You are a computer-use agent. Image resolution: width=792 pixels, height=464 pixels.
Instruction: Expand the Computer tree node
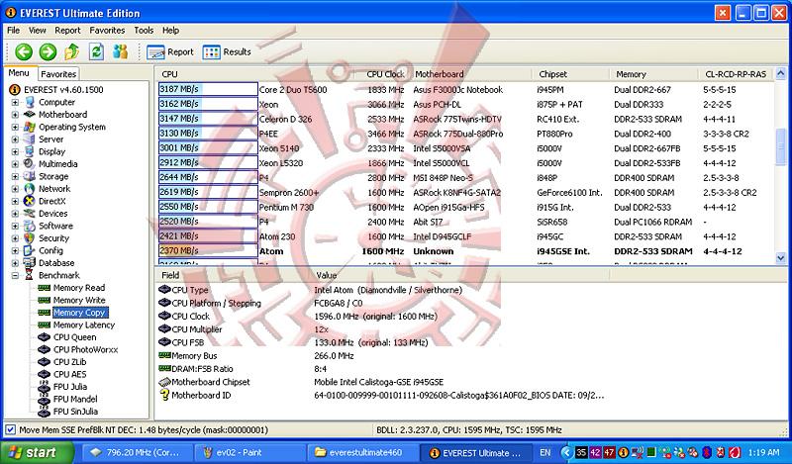click(15, 102)
